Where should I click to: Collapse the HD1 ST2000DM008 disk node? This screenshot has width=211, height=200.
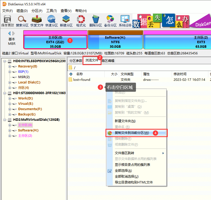(5, 93)
